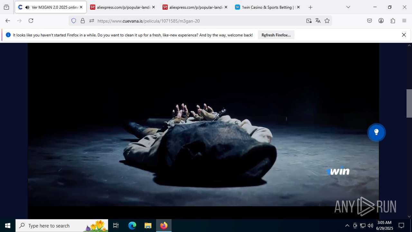Restore down the Firefox window
The height and width of the screenshot is (232, 412).
pyautogui.click(x=390, y=7)
